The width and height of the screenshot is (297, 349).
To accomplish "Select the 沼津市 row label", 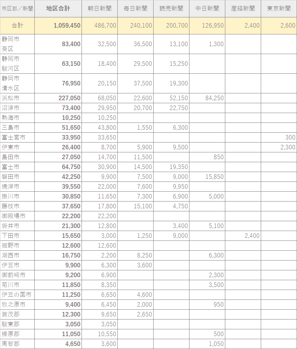I will pos(17,108).
